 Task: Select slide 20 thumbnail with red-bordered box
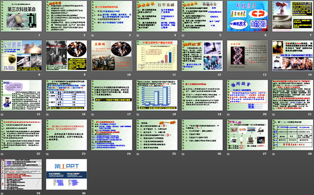point(247,95)
